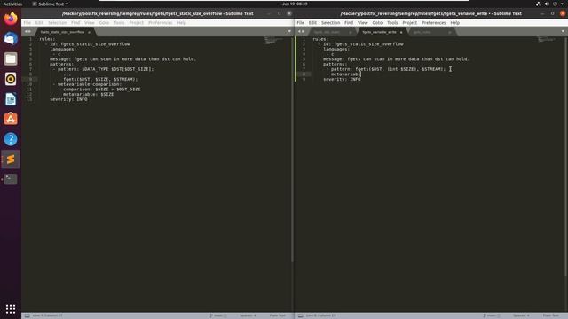
Task: Open Plain Text syntax selector in left status bar
Action: (x=278, y=315)
